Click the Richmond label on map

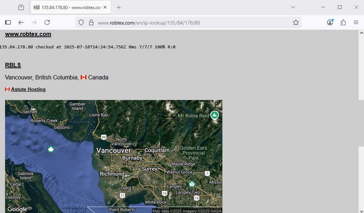pos(112,174)
